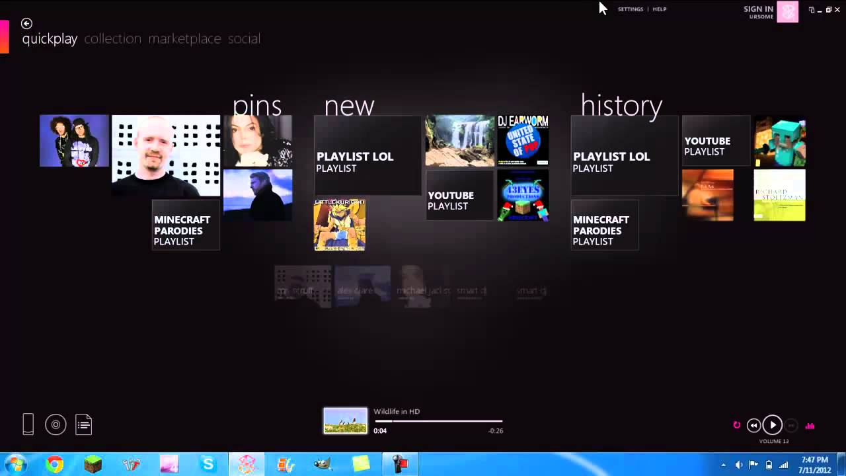Screen dimensions: 846x476
Task: Open Settings in the top bar
Action: click(631, 9)
